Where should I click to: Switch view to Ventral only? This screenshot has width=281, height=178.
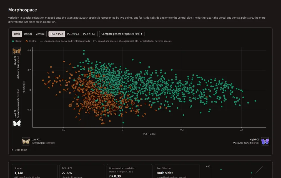click(x=40, y=34)
